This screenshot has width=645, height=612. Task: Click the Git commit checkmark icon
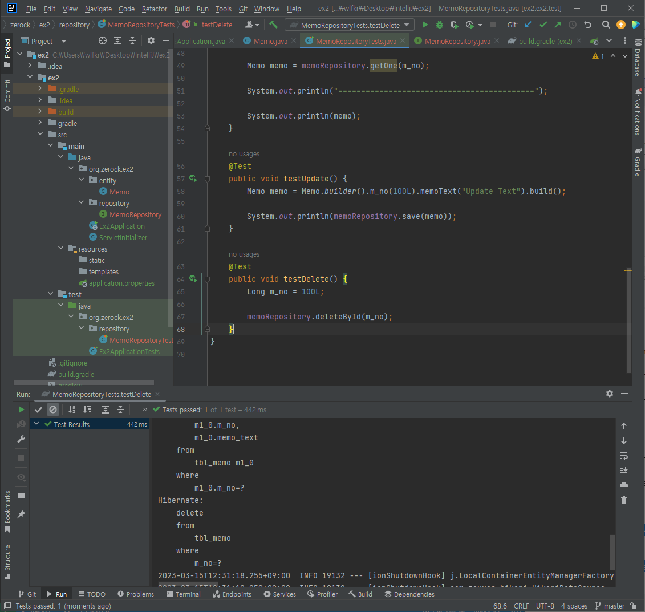point(543,25)
